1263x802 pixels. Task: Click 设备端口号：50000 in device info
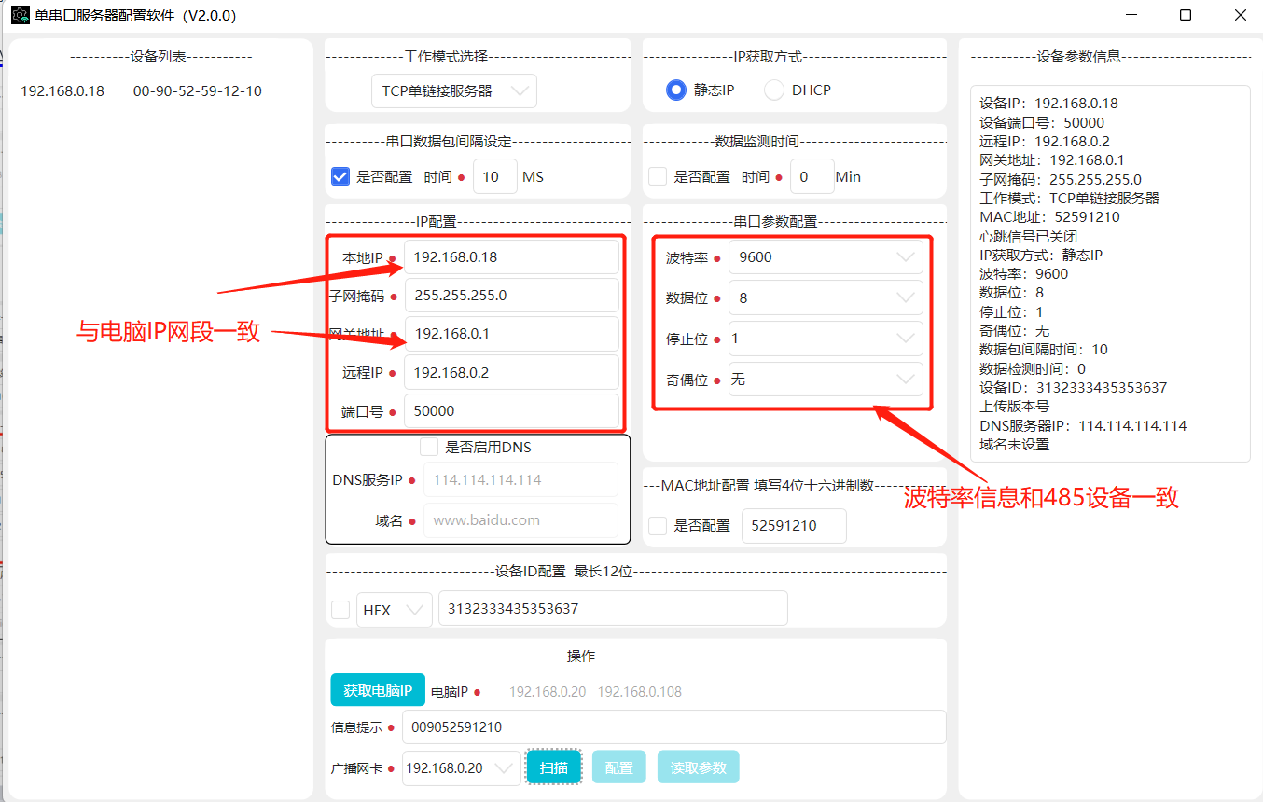(x=1042, y=122)
